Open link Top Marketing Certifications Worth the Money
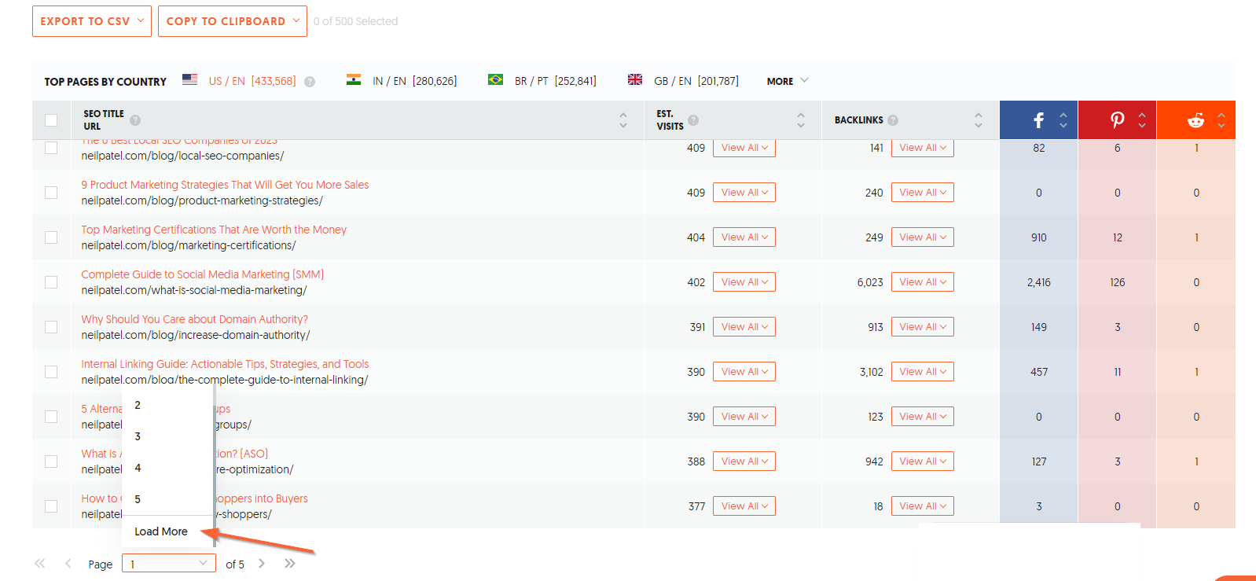This screenshot has width=1256, height=581. [x=214, y=230]
